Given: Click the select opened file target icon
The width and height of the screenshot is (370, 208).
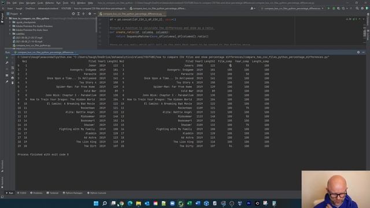Looking at the screenshot, I should click(x=73, y=14).
